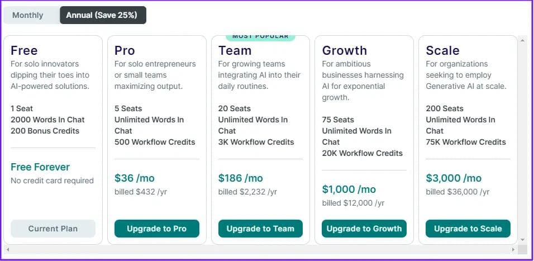Click the Free Forever text
The height and width of the screenshot is (261, 534).
click(40, 167)
